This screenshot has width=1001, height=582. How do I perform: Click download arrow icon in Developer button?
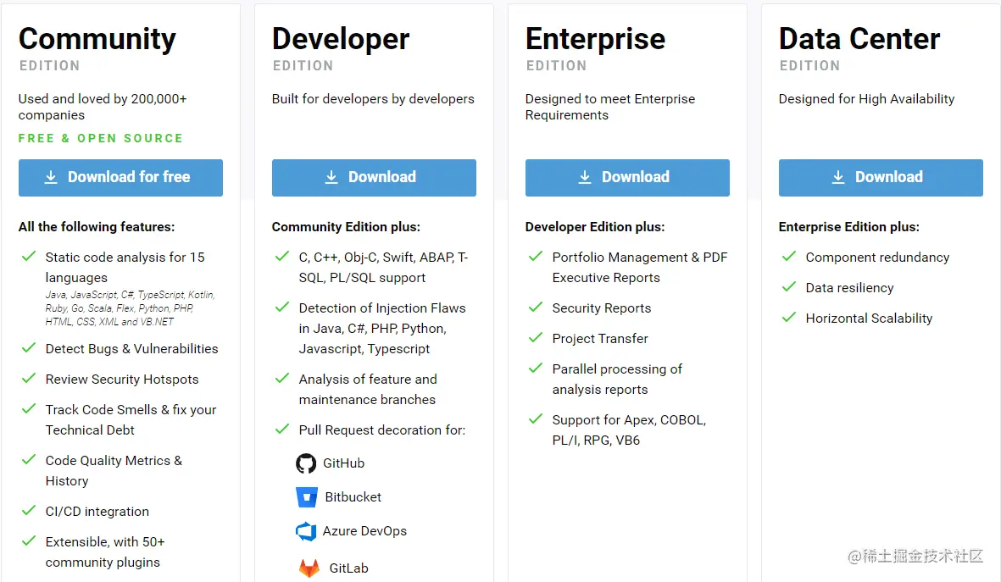[x=331, y=177]
